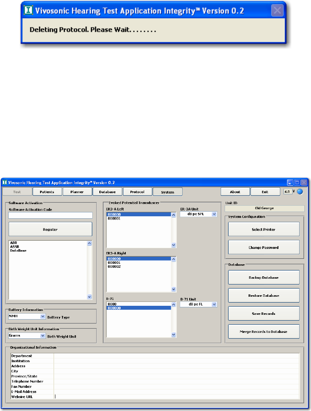Click the down arrow of modules list scrollbar
Screen dimensions: 311x411
[90, 297]
